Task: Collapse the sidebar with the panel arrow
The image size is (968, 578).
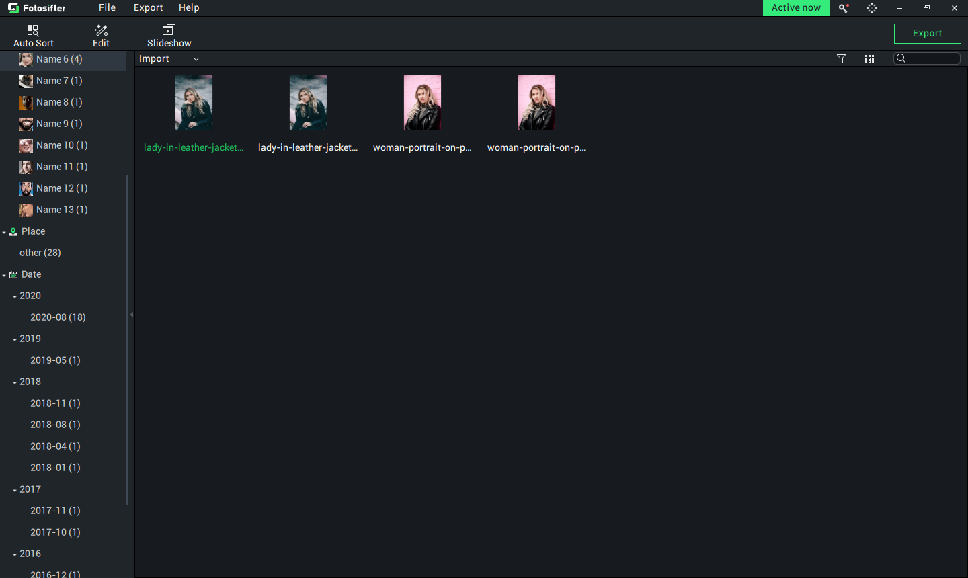Action: 132,315
